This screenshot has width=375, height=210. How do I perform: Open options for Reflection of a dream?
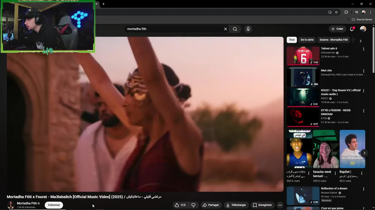[x=364, y=189]
